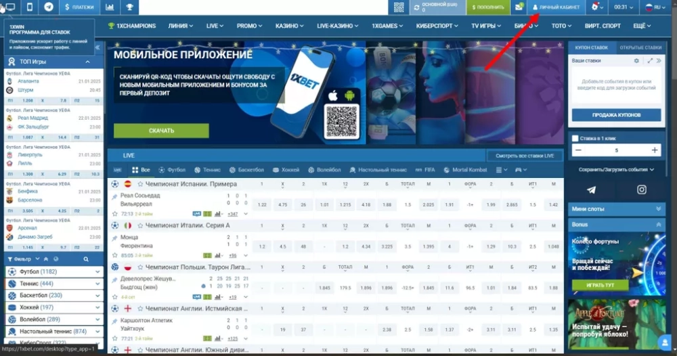Open Сохранить/Загрузить события dropdown

[x=616, y=170]
